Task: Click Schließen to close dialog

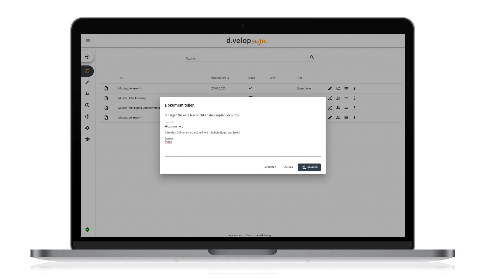Action: click(x=270, y=167)
